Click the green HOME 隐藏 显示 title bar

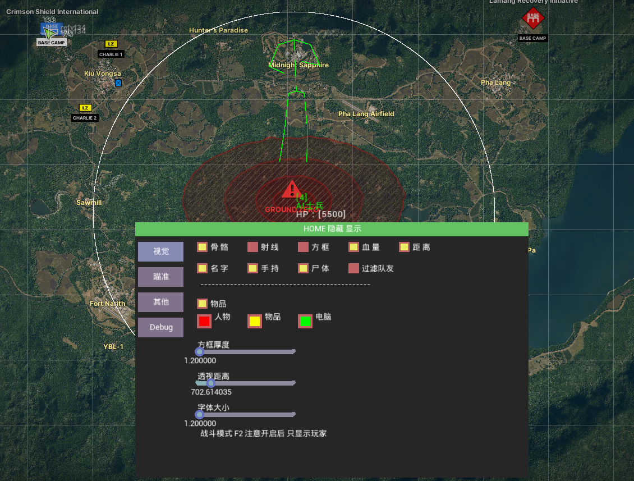332,229
